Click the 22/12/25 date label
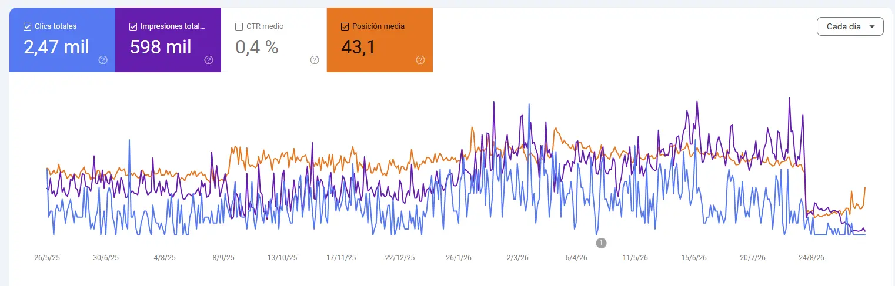 [x=400, y=258]
